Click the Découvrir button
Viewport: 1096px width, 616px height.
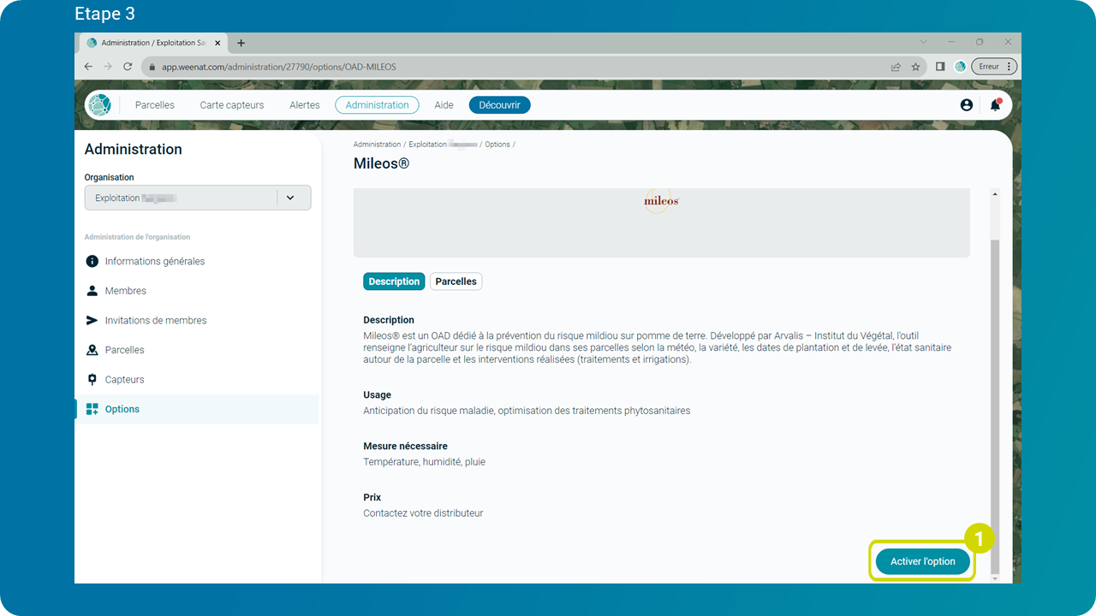(500, 105)
